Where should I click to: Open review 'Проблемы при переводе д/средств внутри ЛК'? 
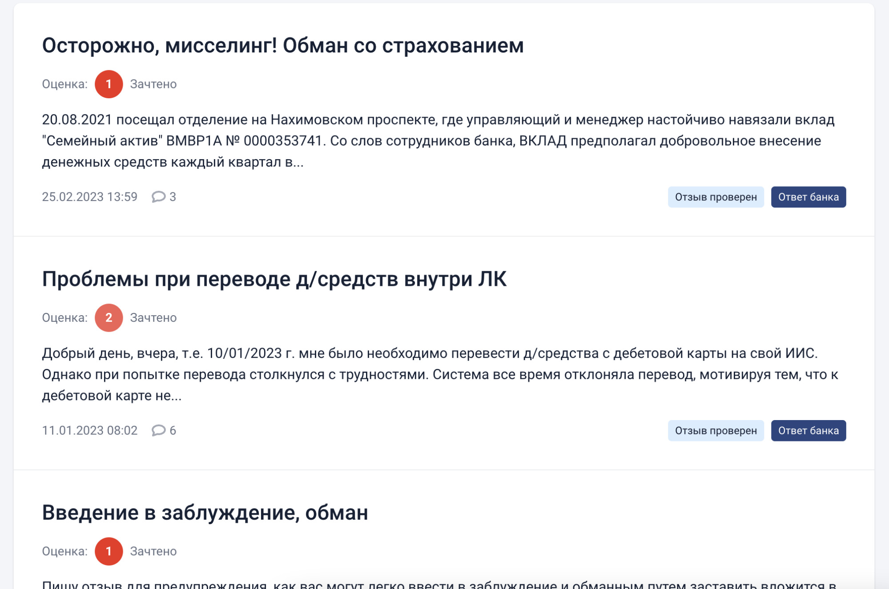[x=274, y=279]
